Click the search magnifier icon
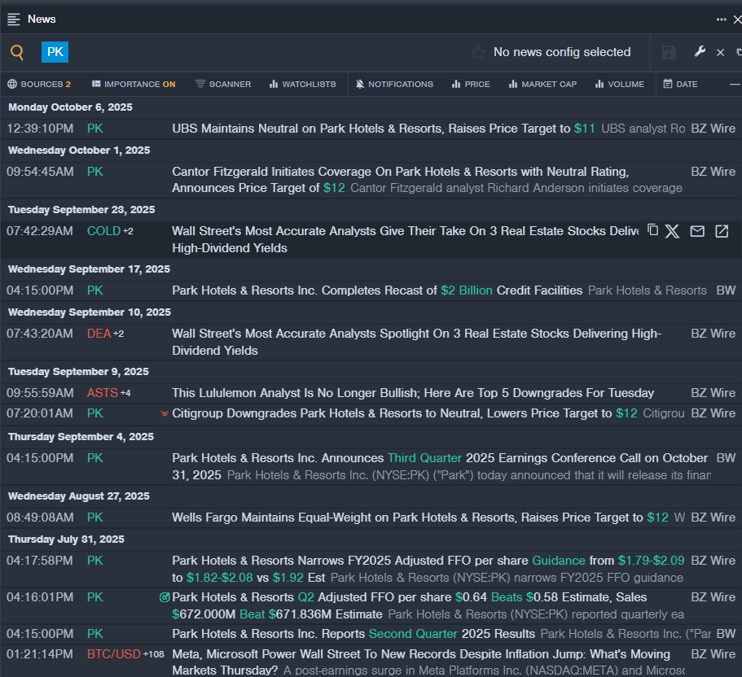Viewport: 742px width, 677px height. coord(17,53)
